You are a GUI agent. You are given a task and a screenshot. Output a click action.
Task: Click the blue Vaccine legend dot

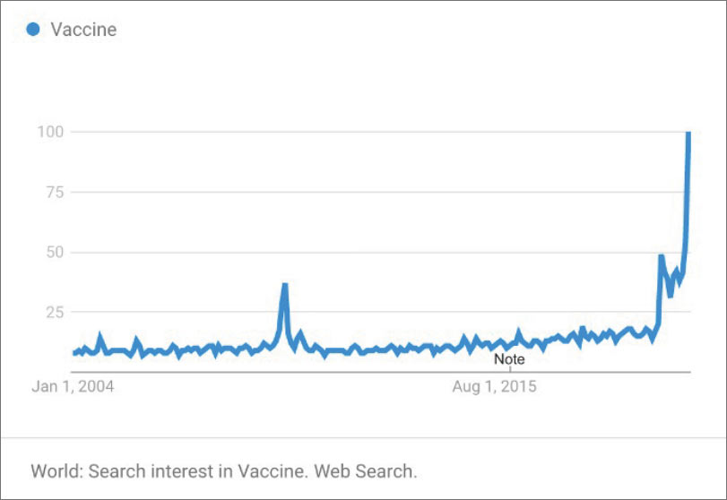(33, 30)
